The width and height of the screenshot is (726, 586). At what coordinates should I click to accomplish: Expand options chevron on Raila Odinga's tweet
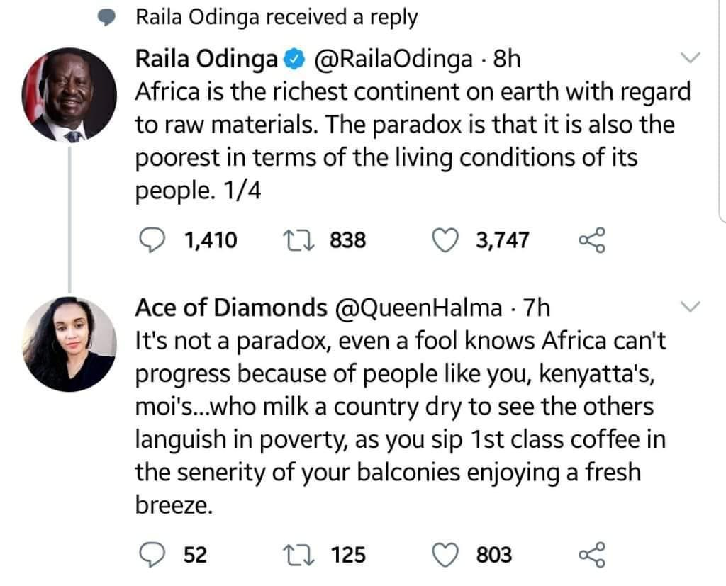(x=689, y=57)
